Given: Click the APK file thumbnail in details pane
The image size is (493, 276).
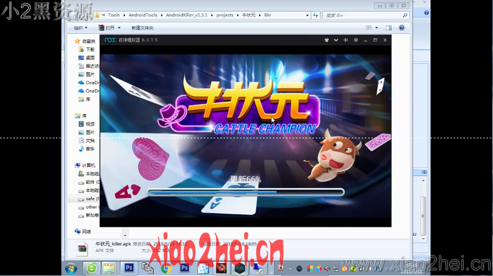Looking at the screenshot, I should (82, 248).
